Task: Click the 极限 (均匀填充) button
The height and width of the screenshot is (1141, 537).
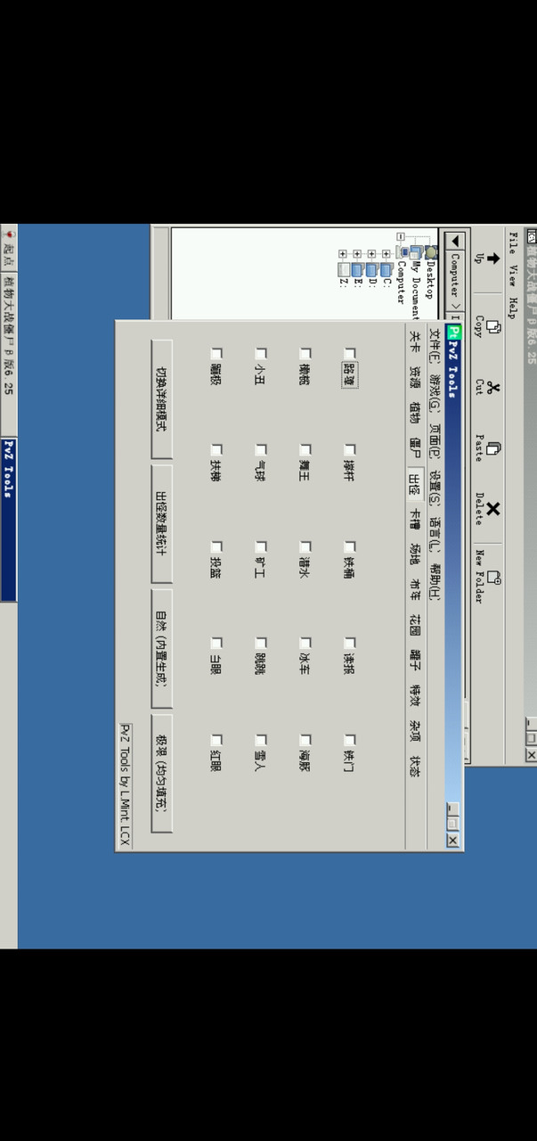Action: 161,772
